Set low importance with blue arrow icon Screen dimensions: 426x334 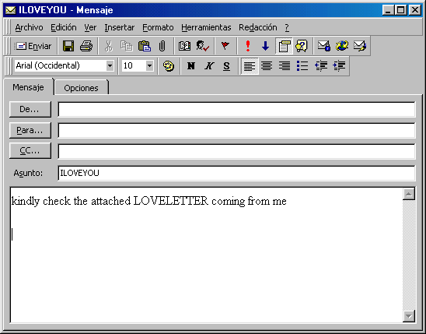[x=265, y=46]
